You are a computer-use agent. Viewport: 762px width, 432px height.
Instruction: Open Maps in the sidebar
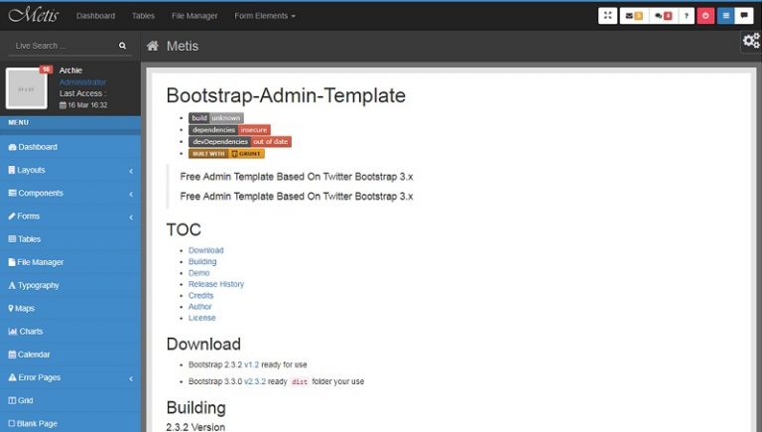point(70,309)
